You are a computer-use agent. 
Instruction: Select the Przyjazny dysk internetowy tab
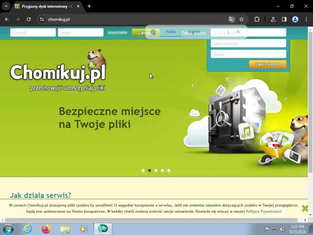pos(47,6)
